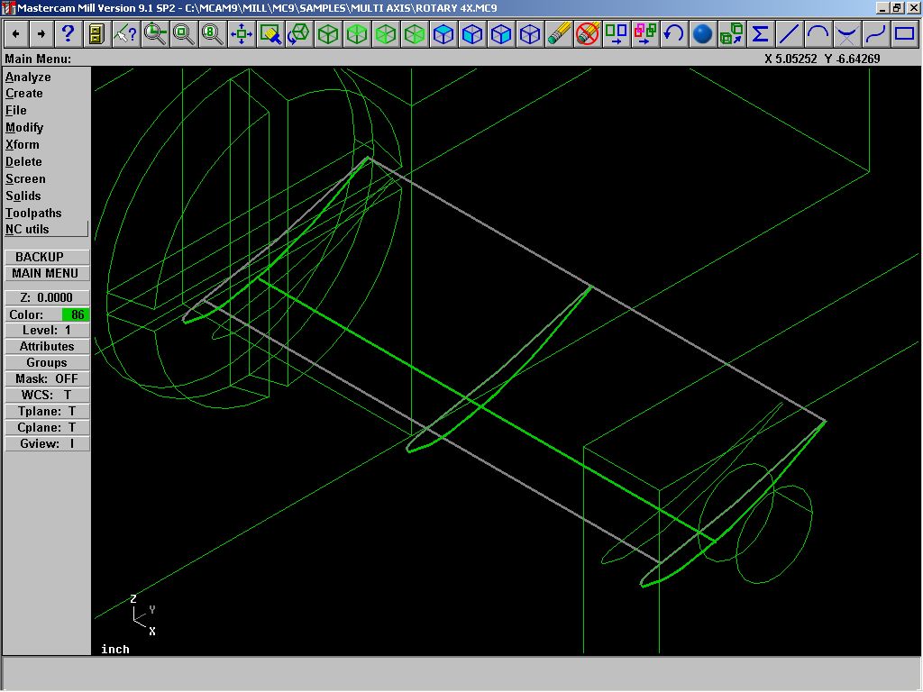Open help with the blue question mark icon
This screenshot has height=692, width=923.
pyautogui.click(x=69, y=34)
